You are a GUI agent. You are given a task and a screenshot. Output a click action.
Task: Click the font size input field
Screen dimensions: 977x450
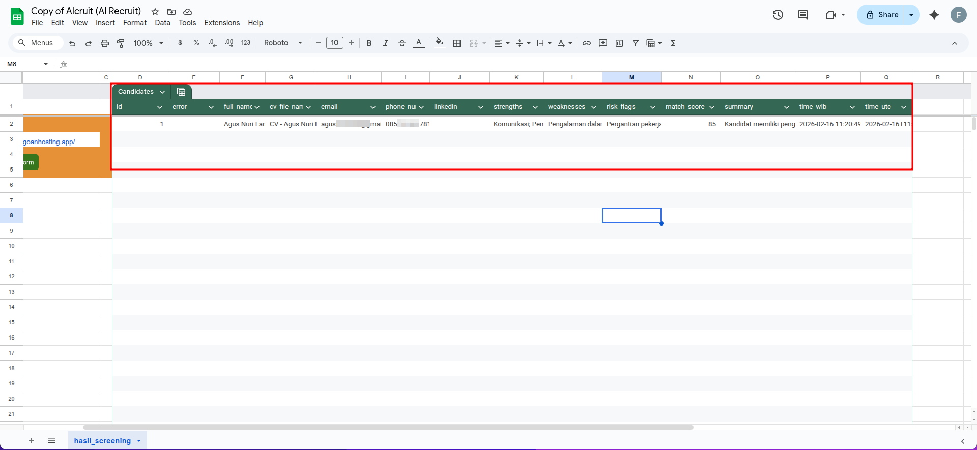[334, 43]
